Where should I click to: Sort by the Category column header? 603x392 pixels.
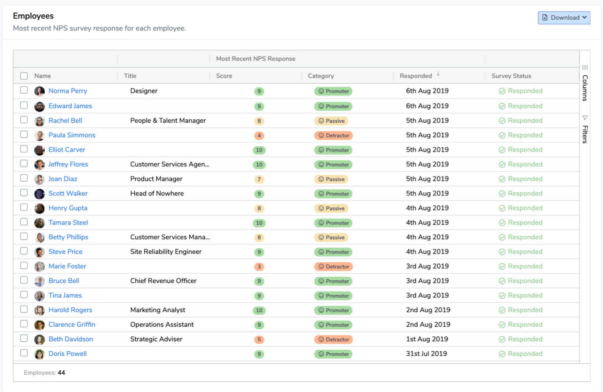[321, 76]
